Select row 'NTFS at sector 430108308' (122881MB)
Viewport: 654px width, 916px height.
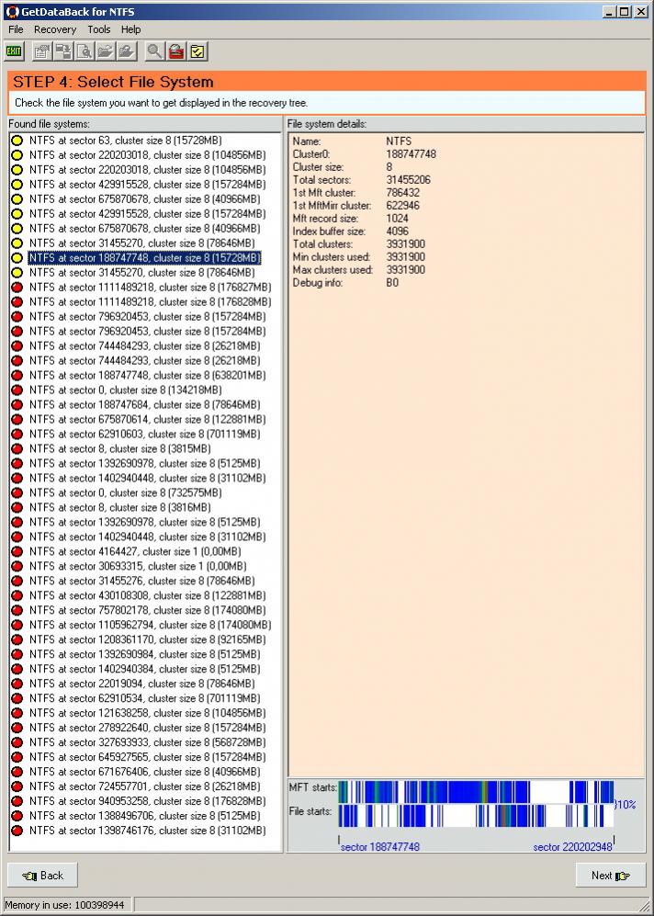(x=147, y=595)
